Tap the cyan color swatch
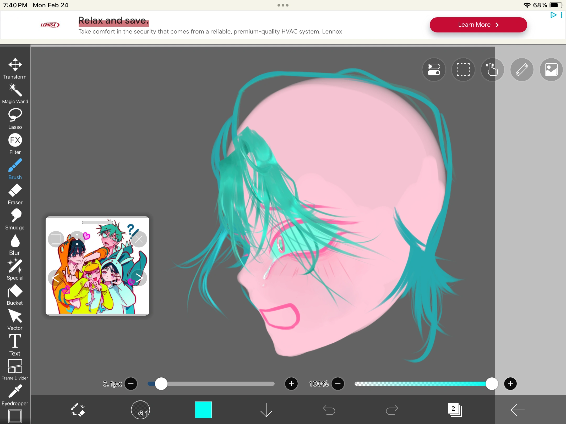This screenshot has height=424, width=566. coord(203,410)
